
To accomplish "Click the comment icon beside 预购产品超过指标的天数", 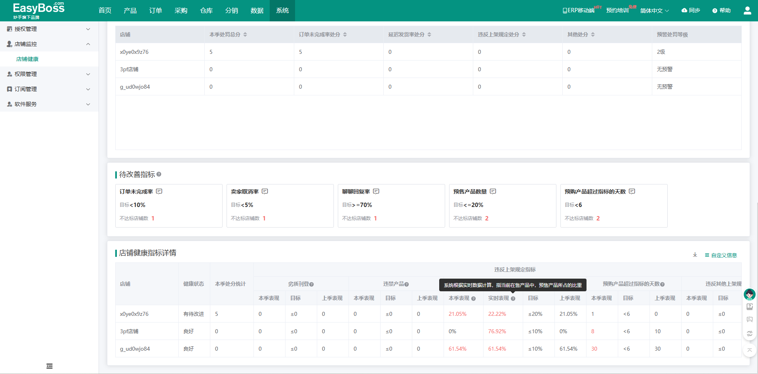I will (632, 192).
